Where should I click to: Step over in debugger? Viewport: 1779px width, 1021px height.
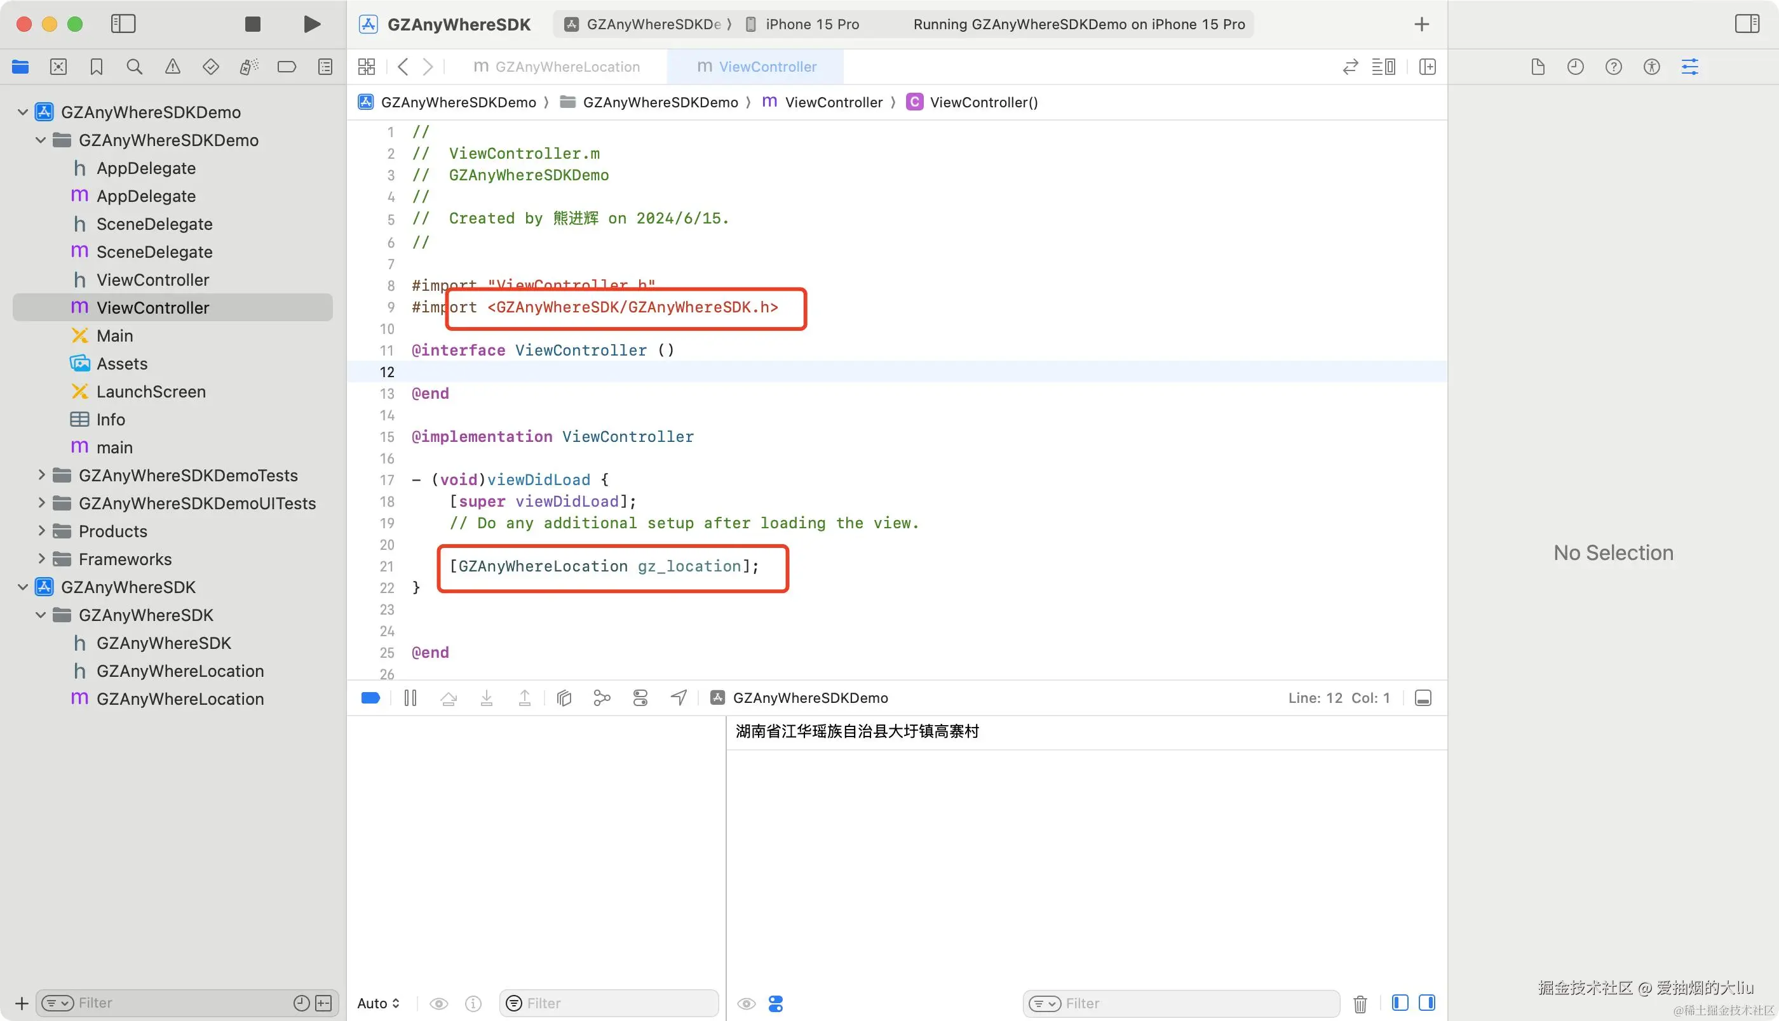[449, 698]
